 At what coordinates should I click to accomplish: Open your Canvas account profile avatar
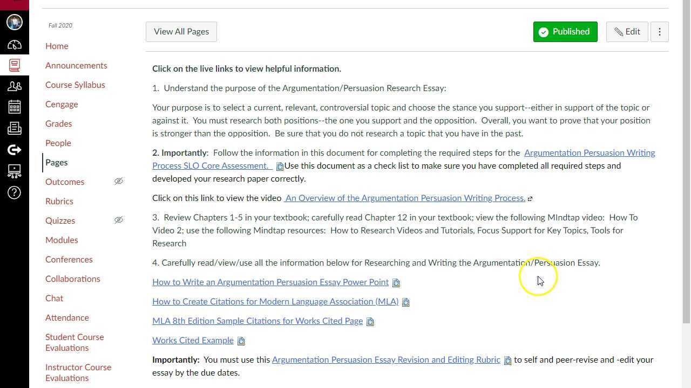(14, 22)
